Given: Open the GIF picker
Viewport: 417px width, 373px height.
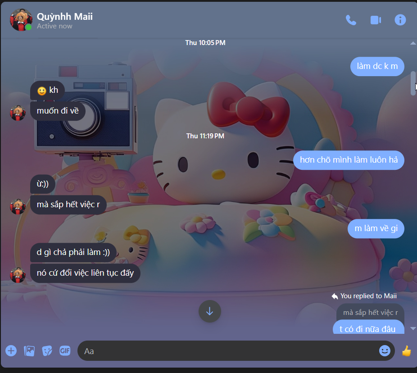Looking at the screenshot, I should tap(65, 350).
